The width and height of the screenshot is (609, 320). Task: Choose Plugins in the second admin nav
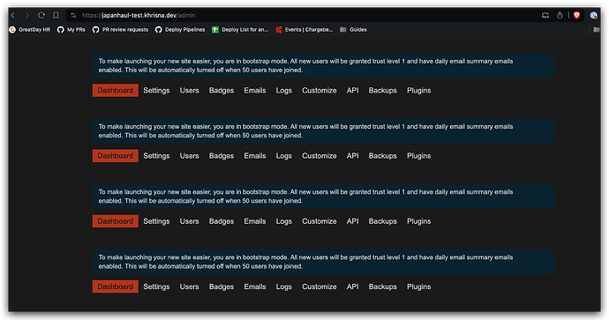[x=418, y=156]
